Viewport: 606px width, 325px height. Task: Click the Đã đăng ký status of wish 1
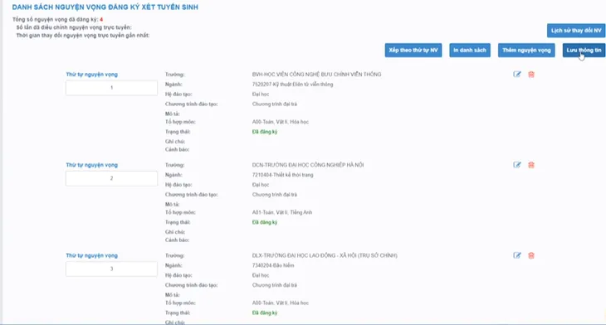[264, 132]
